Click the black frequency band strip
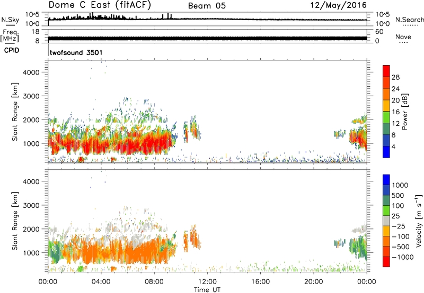Image resolution: width=424 pixels, height=293 pixels. click(207, 39)
